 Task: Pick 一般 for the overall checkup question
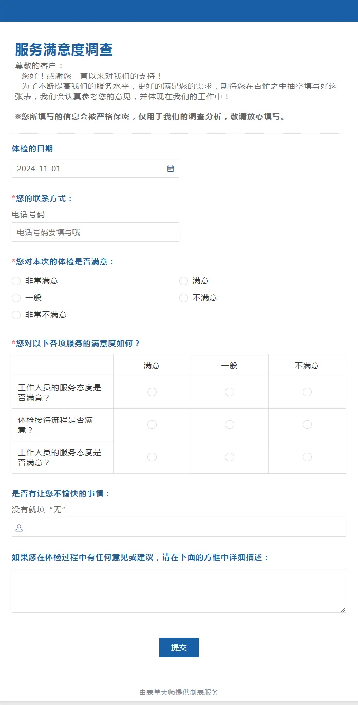16,298
